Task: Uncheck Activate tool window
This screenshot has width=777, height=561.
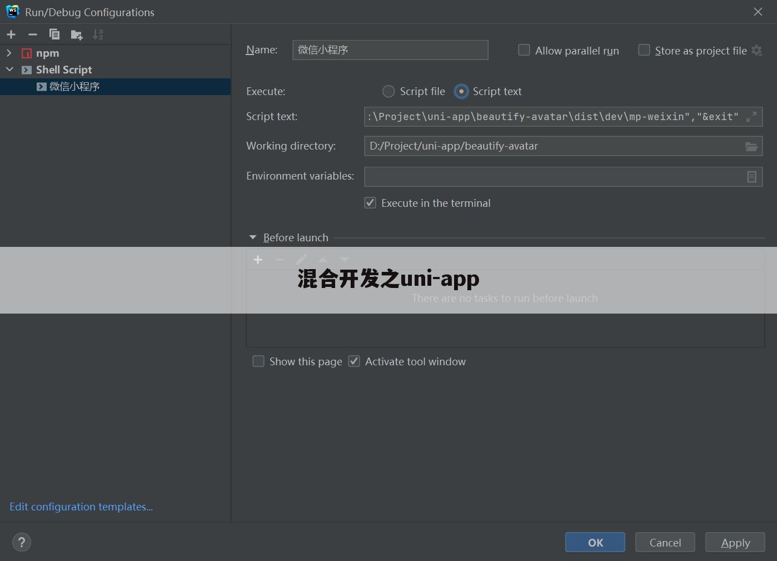Action: click(x=354, y=361)
